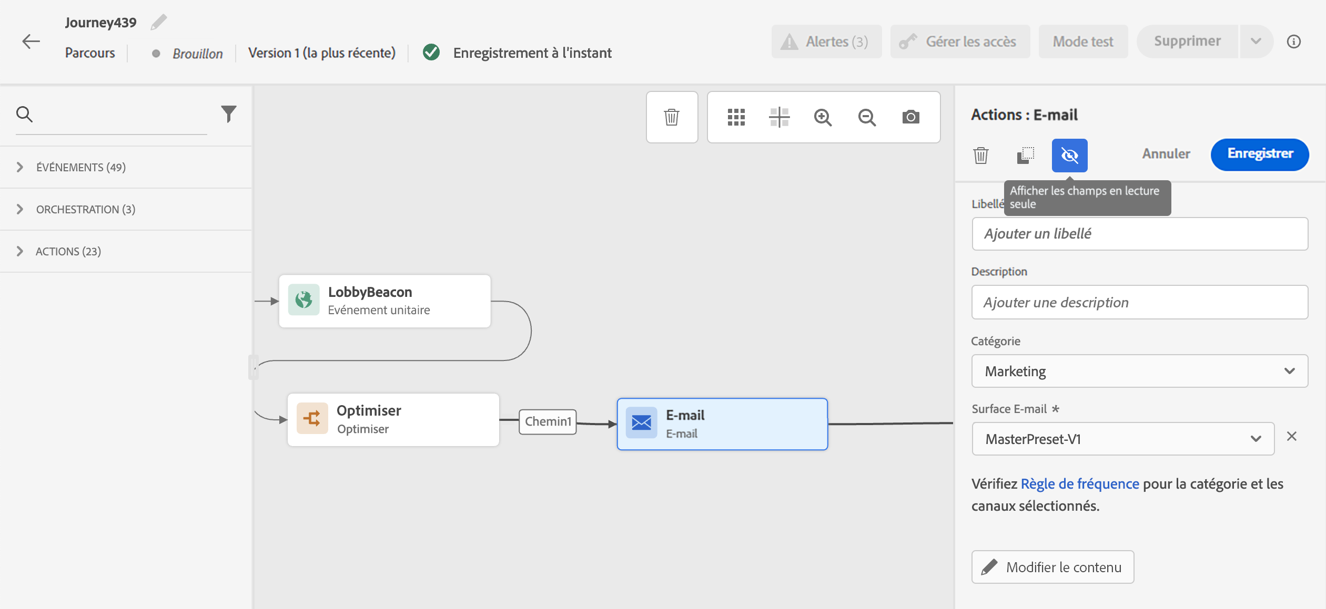Edit journey name with pencil icon

[158, 22]
